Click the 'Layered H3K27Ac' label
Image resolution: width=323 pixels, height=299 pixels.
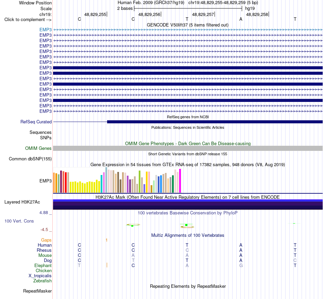click(x=22, y=202)
